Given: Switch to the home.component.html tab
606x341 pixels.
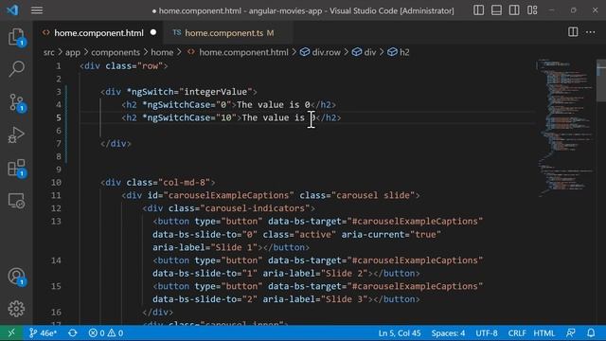Looking at the screenshot, I should point(99,33).
